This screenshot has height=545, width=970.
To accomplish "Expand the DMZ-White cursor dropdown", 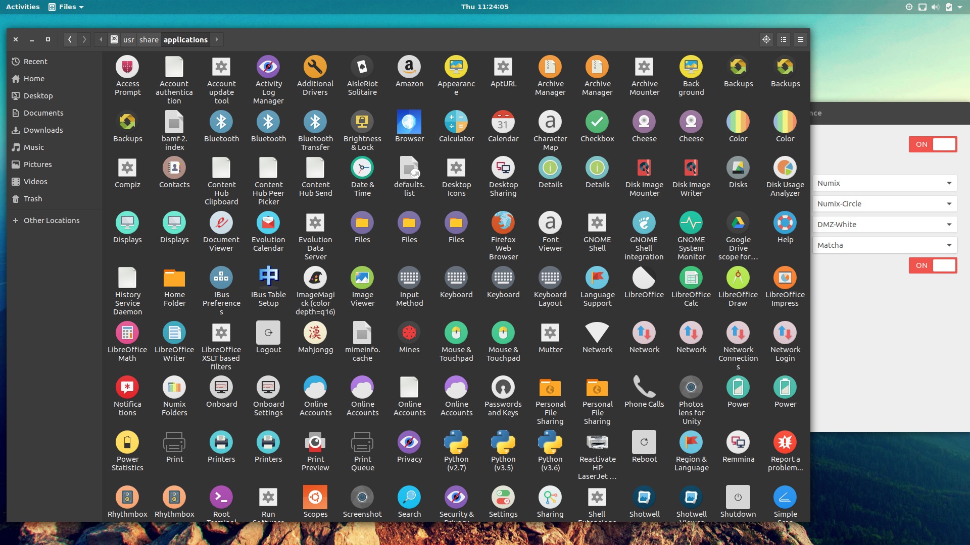I will 884,224.
